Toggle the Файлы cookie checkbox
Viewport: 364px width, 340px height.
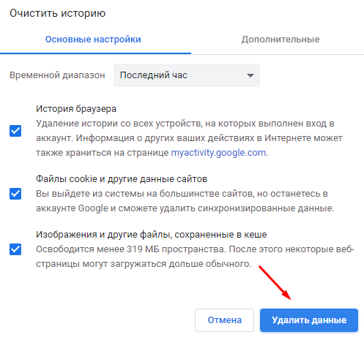(x=15, y=194)
